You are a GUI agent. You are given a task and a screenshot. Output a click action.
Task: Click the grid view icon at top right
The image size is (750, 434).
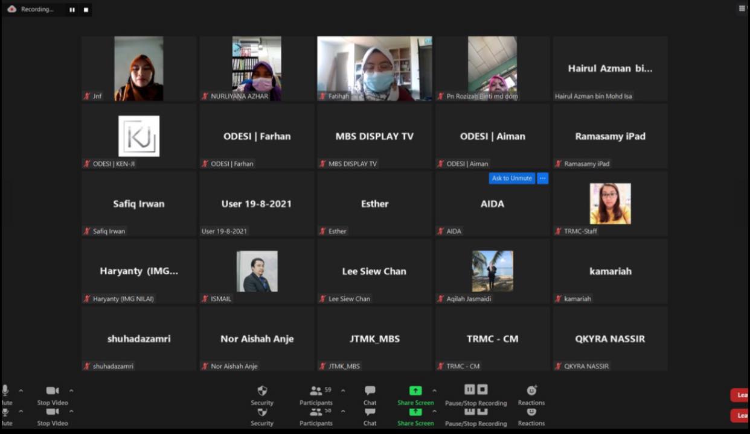742,8
